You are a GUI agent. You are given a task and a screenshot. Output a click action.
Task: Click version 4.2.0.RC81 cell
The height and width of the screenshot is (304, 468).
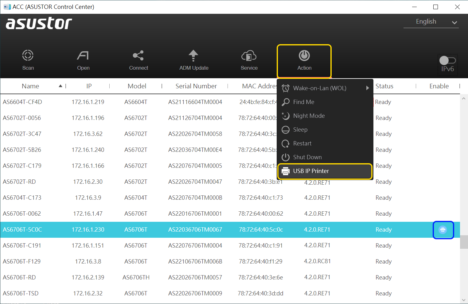coord(318,261)
